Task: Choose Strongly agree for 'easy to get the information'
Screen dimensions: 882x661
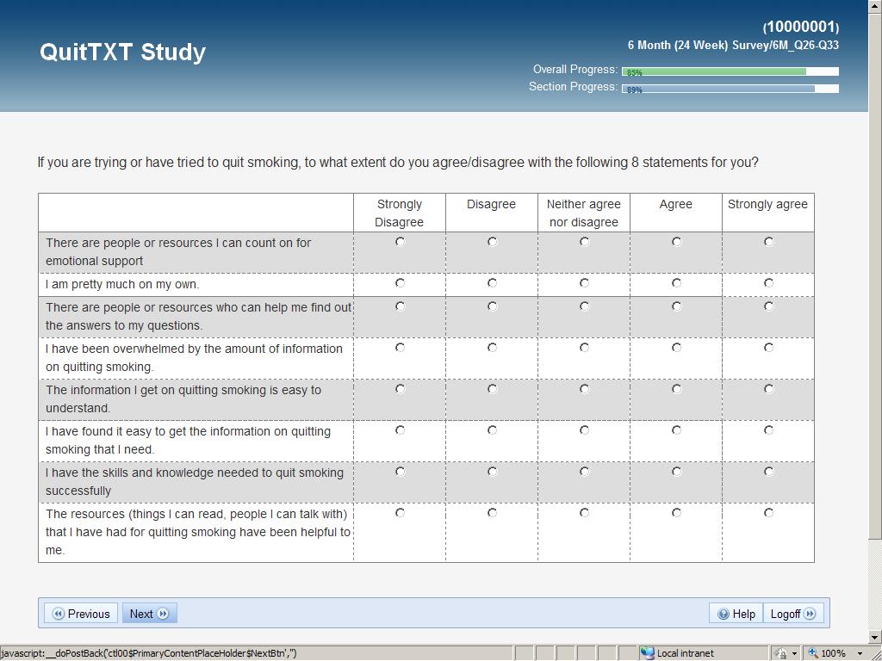Action: pos(769,430)
